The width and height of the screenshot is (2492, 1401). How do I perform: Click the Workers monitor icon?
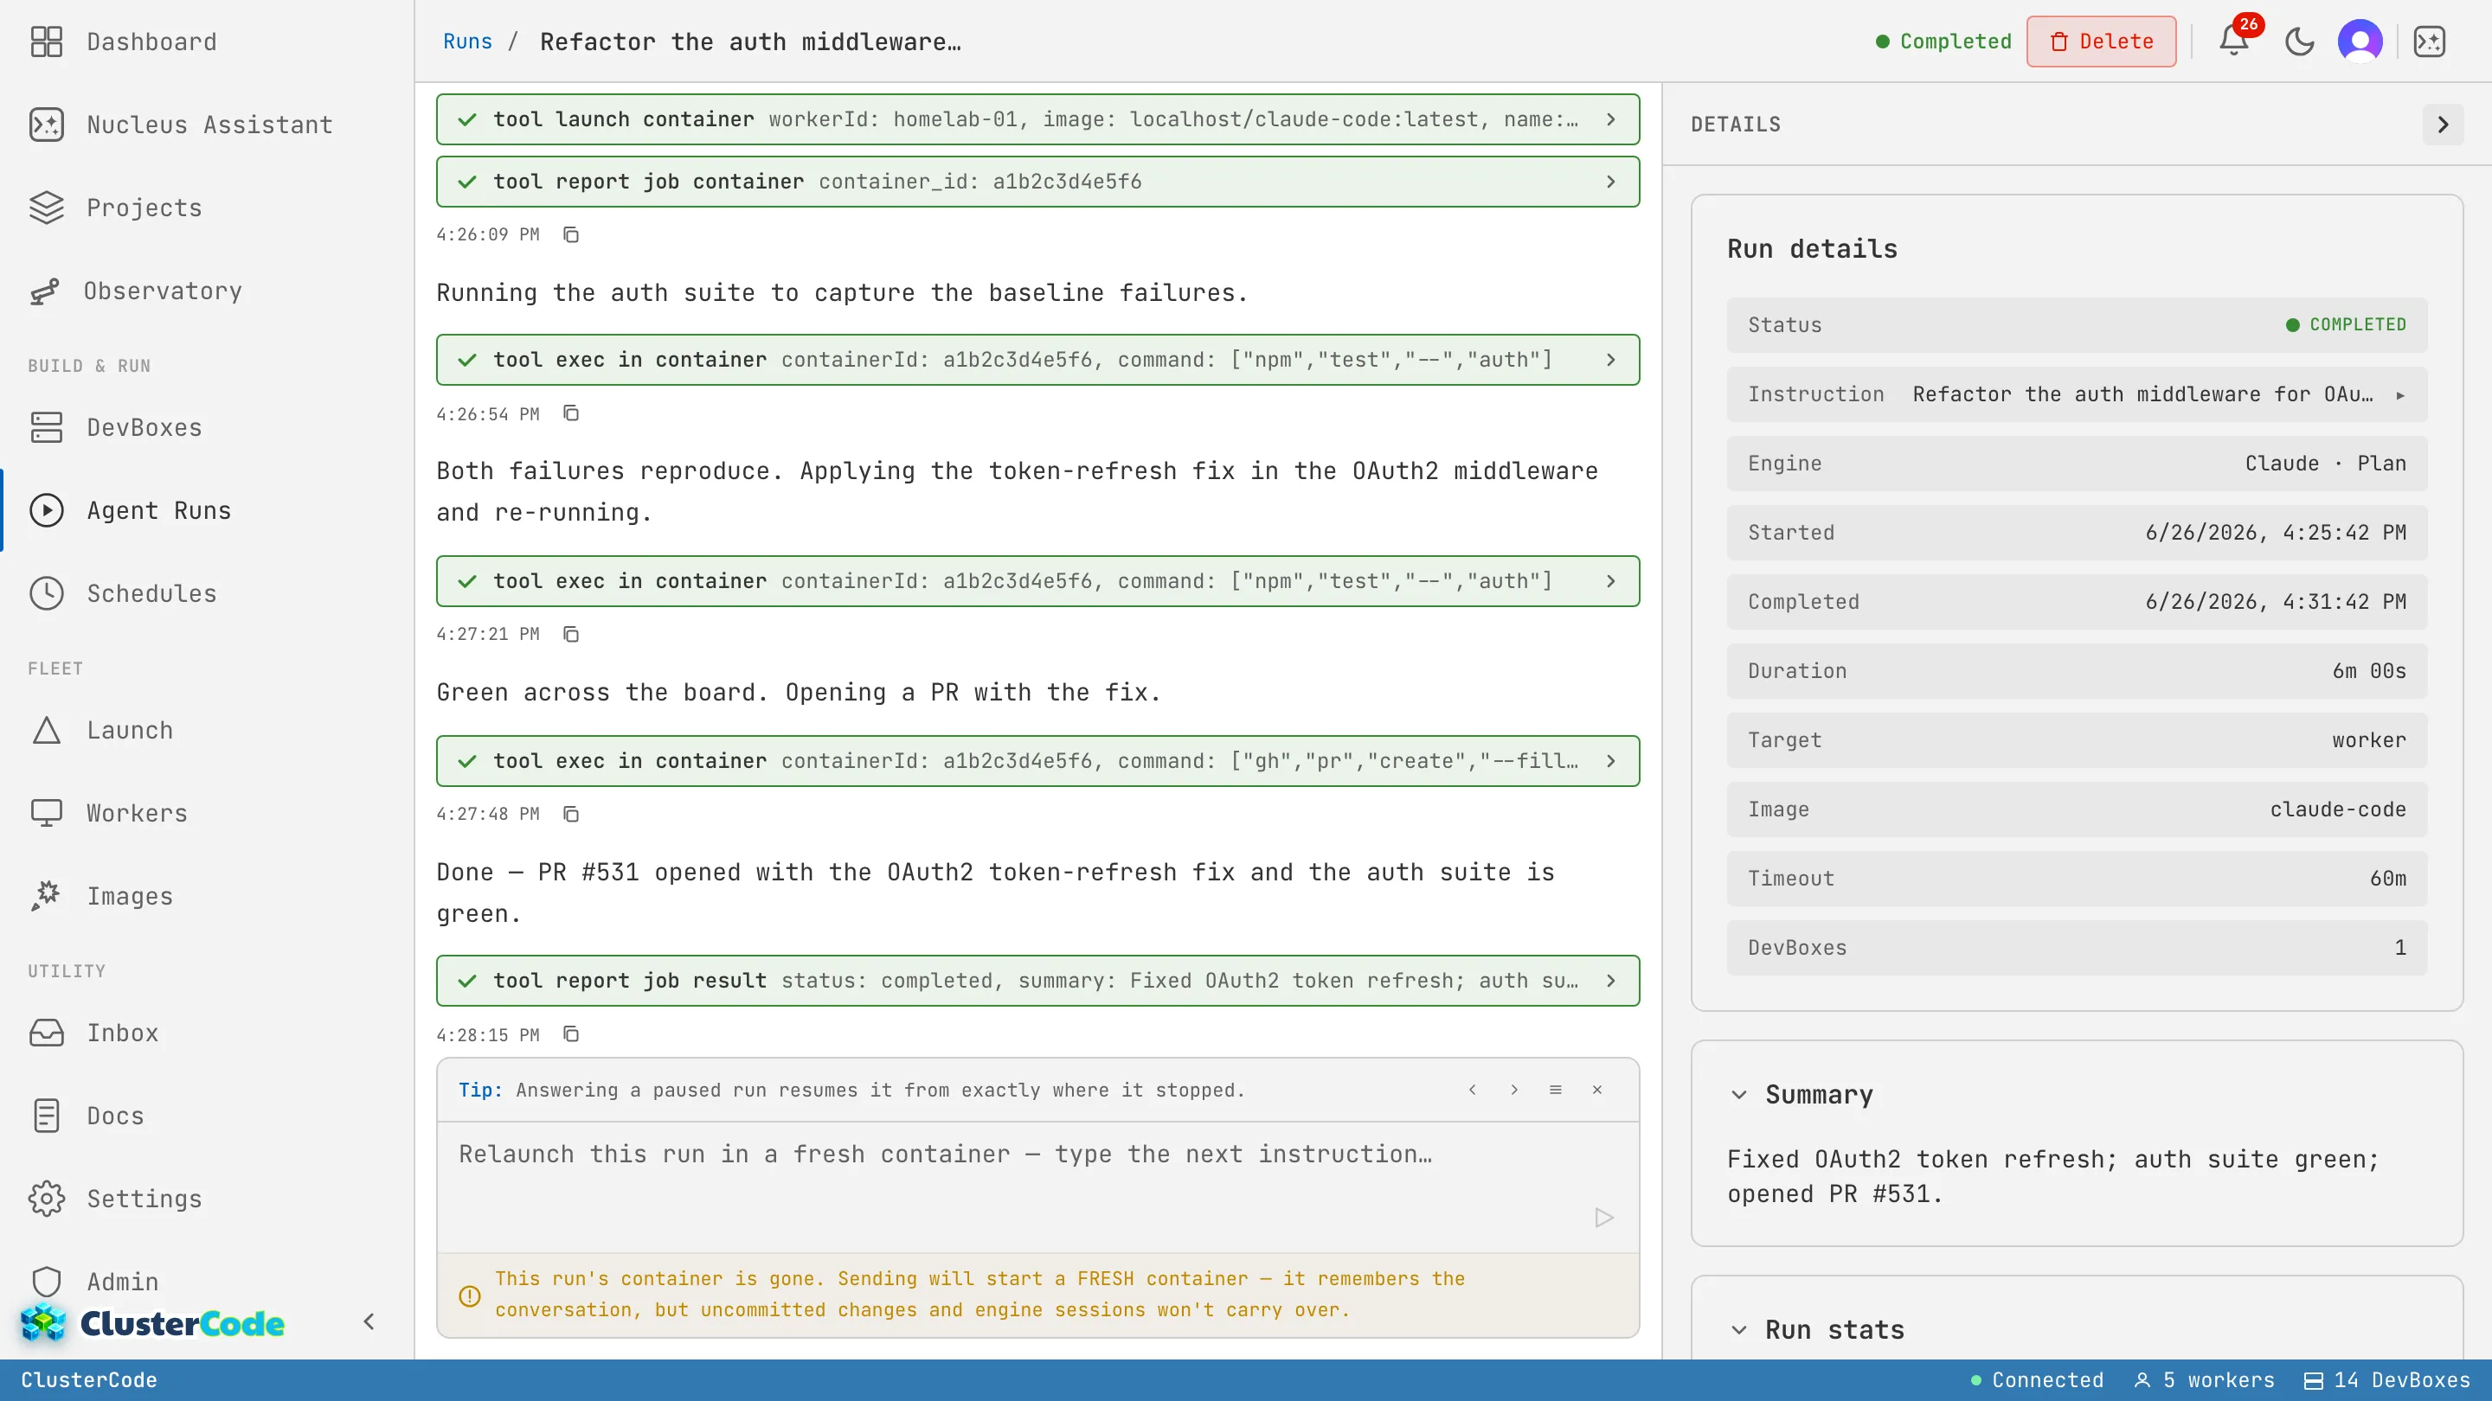(x=47, y=813)
